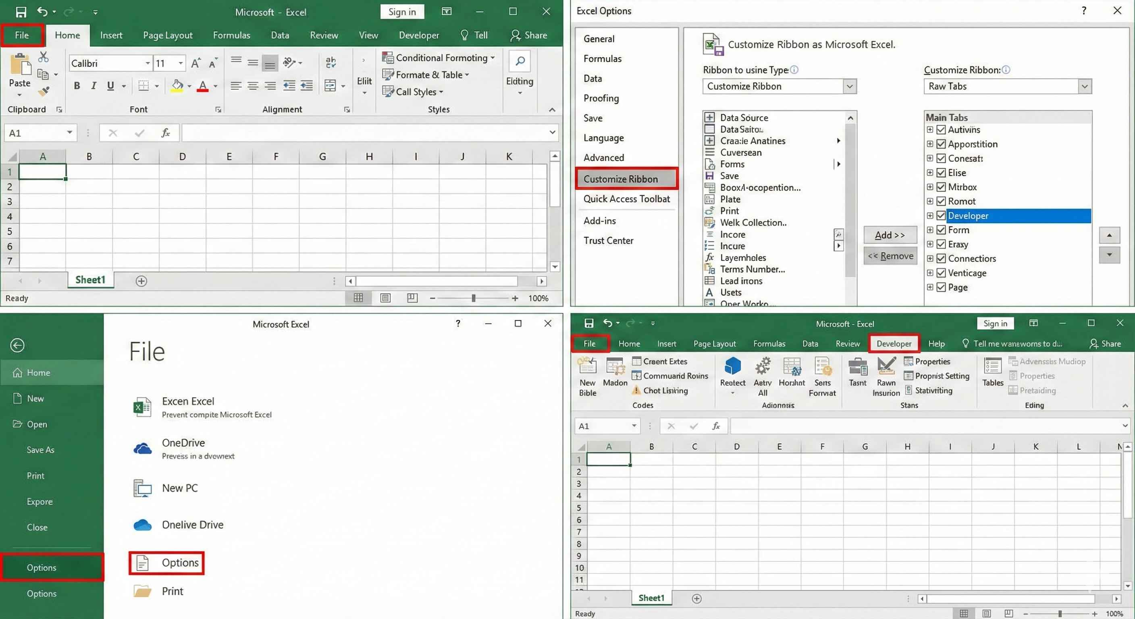Expand the Form item in Main Tabs

pyautogui.click(x=930, y=230)
